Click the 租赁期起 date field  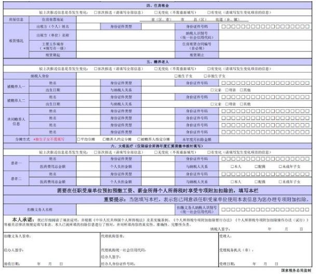pyautogui.click(x=130, y=54)
